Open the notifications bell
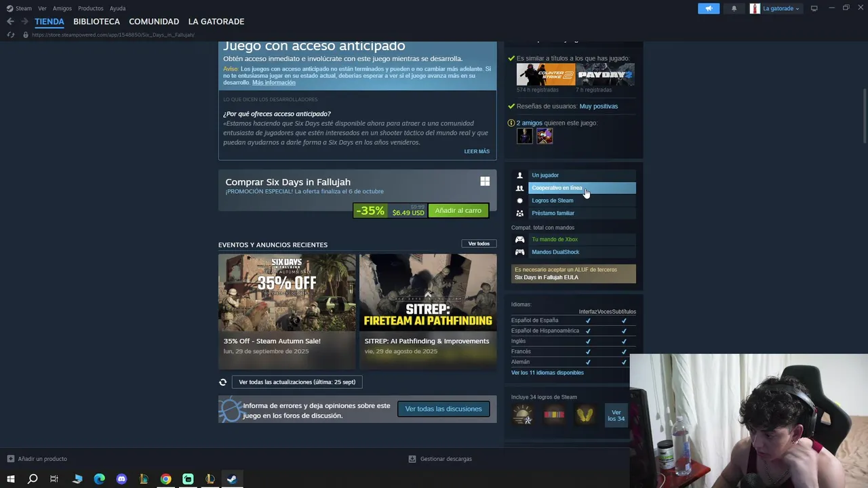 pos(734,8)
